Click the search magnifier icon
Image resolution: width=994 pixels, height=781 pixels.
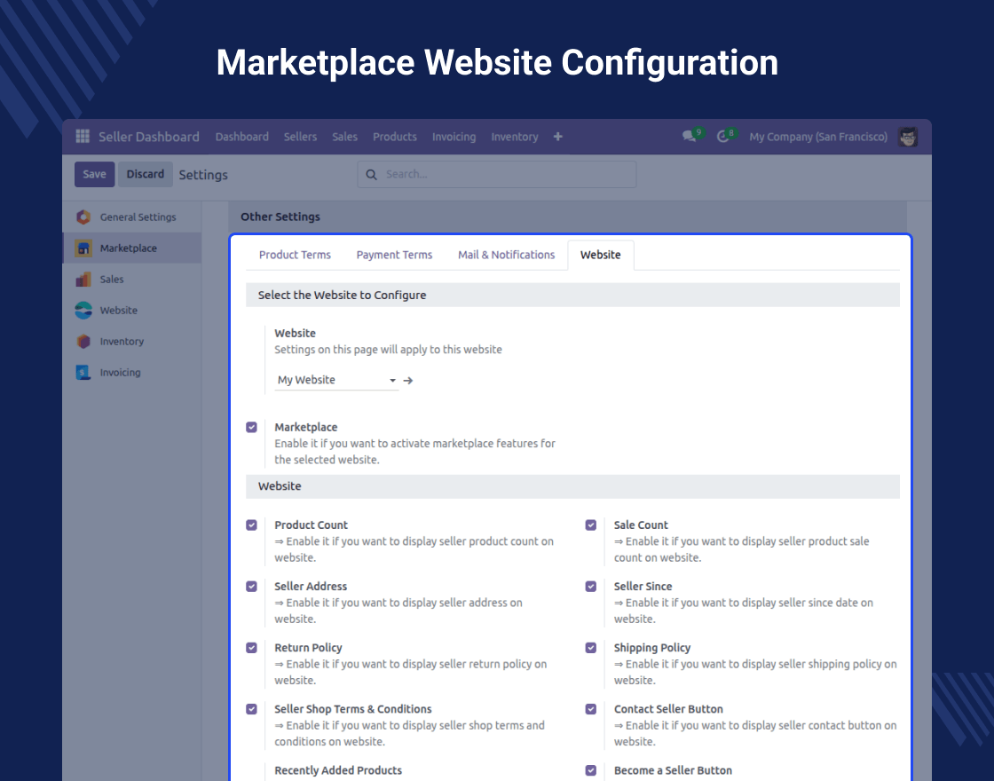[x=372, y=174]
